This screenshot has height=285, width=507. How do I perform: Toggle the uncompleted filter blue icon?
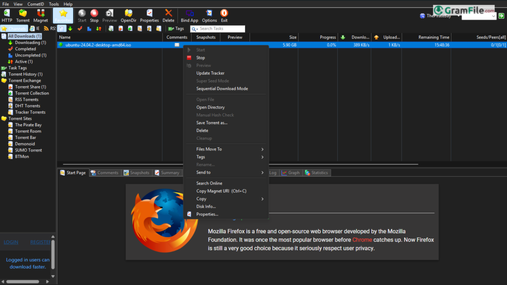coord(89,29)
